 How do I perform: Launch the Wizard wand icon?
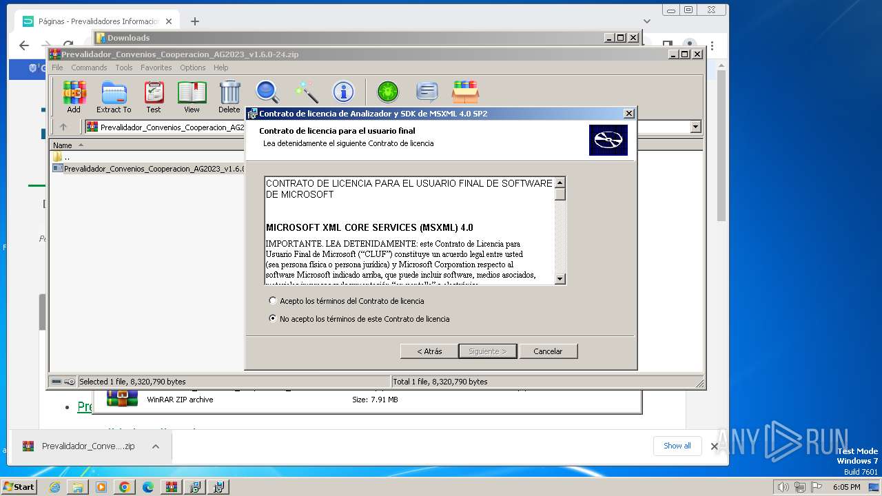click(x=306, y=92)
